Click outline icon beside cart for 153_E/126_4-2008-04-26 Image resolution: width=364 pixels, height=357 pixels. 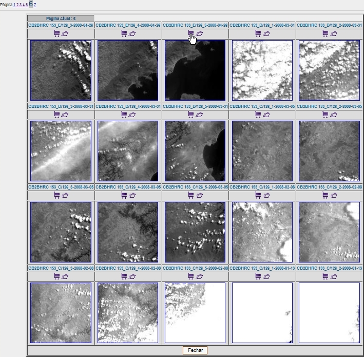pyautogui.click(x=132, y=33)
